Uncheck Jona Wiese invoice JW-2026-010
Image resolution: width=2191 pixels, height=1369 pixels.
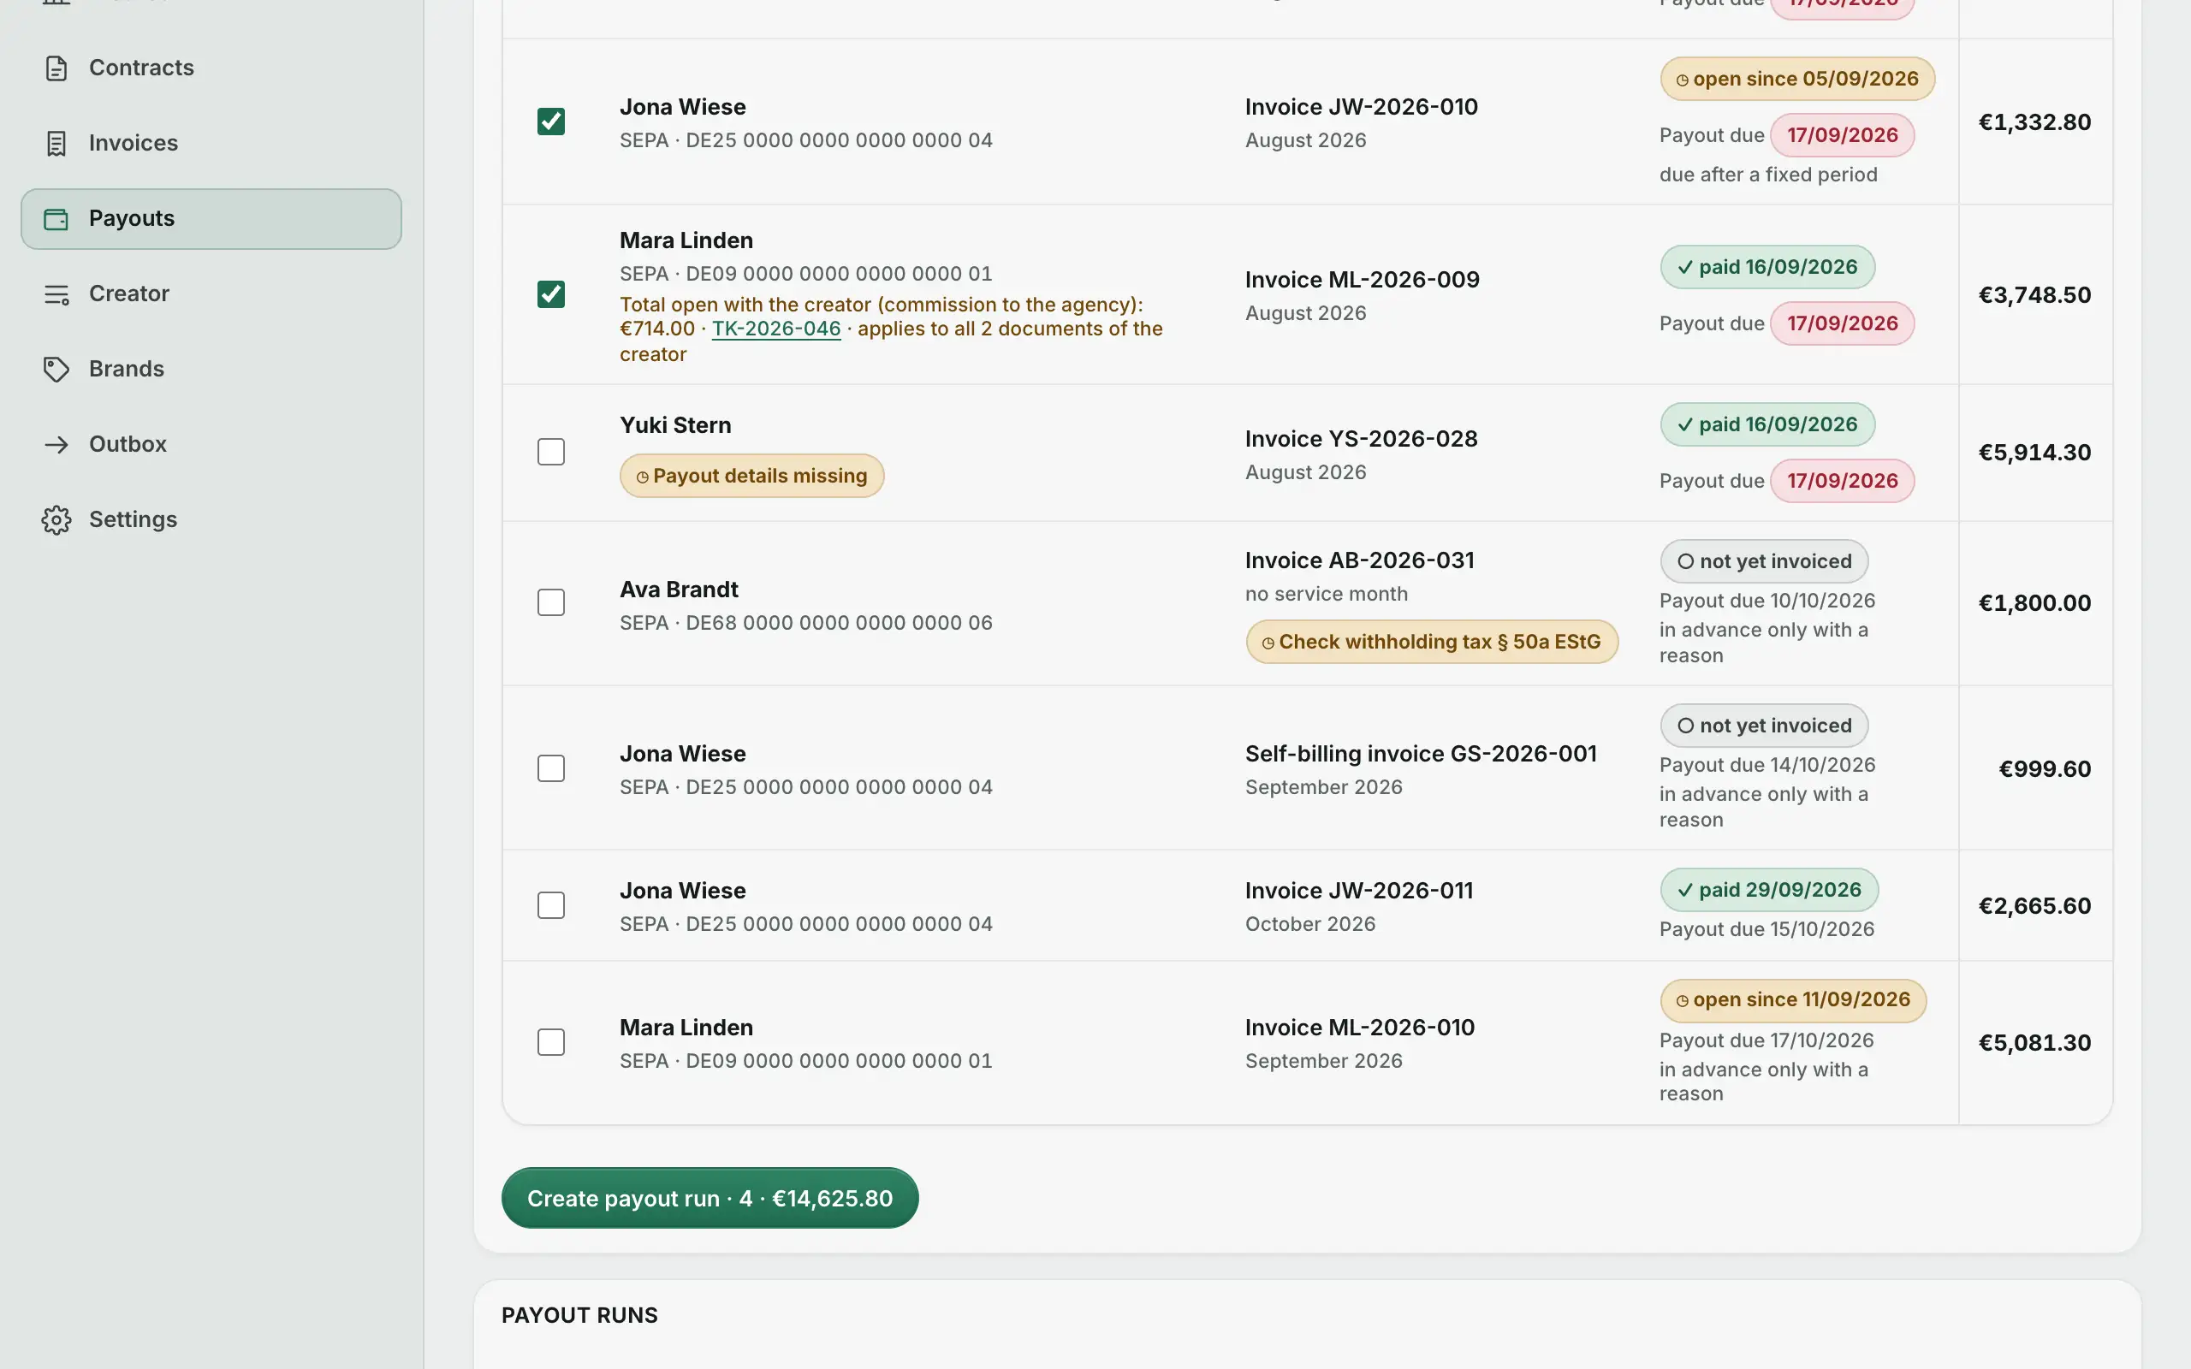[x=550, y=121]
